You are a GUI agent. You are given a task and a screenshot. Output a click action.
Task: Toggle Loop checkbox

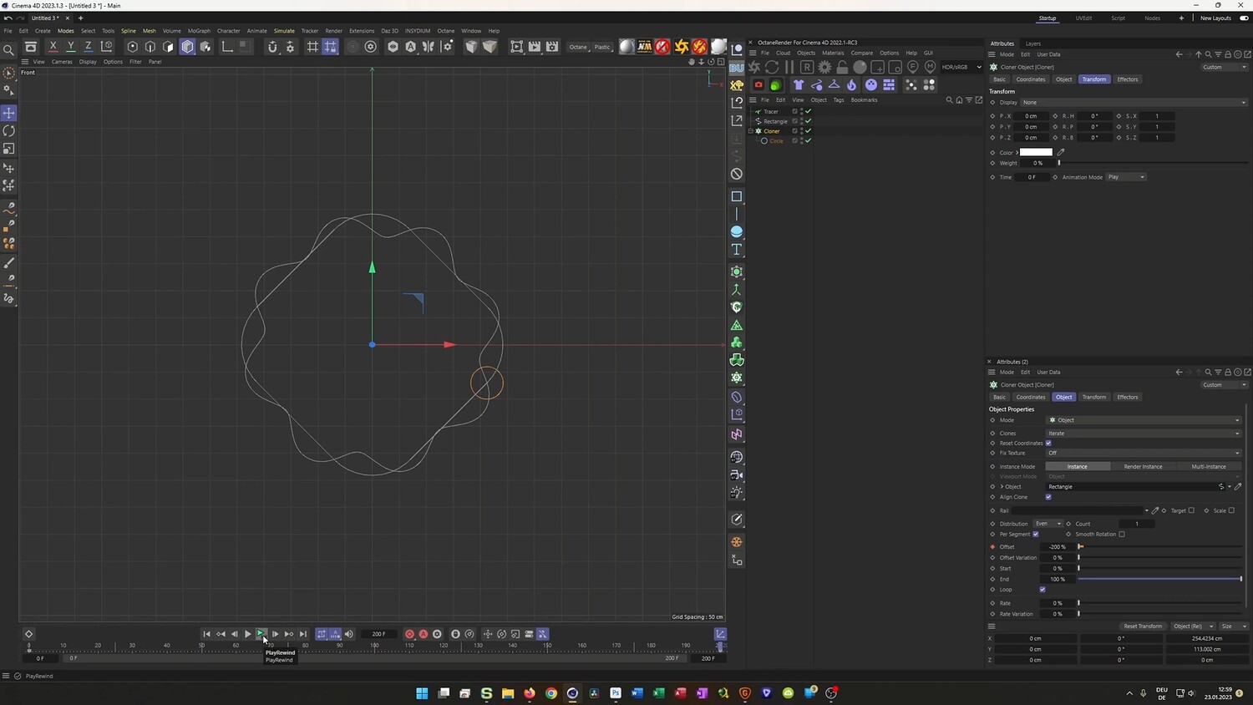(1042, 590)
